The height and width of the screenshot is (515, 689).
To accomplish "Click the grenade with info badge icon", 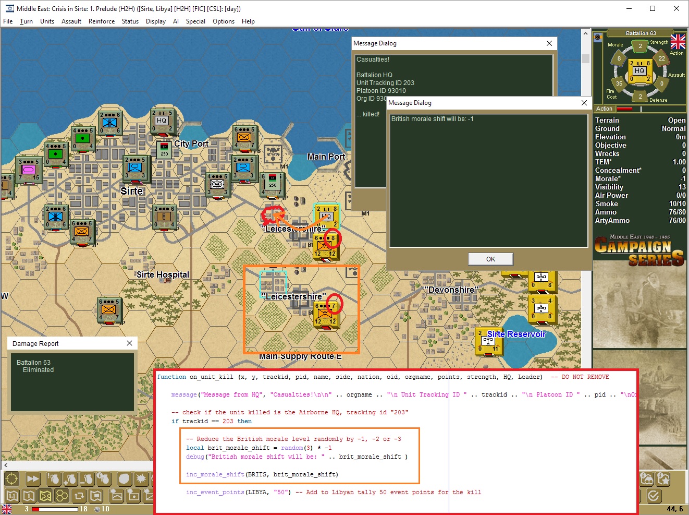I will pyautogui.click(x=104, y=478).
